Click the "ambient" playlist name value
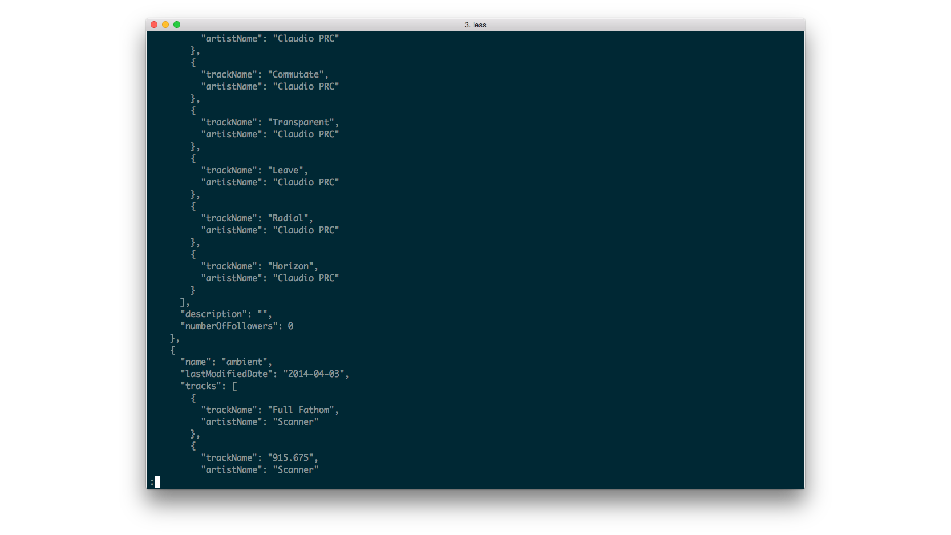Image resolution: width=951 pixels, height=535 pixels. pos(244,362)
